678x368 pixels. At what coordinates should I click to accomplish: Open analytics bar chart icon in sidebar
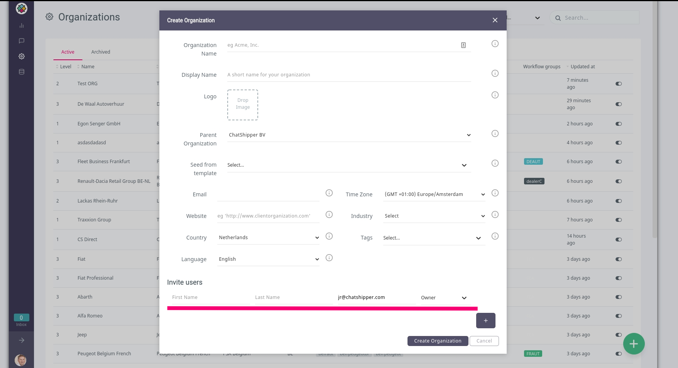(x=22, y=25)
